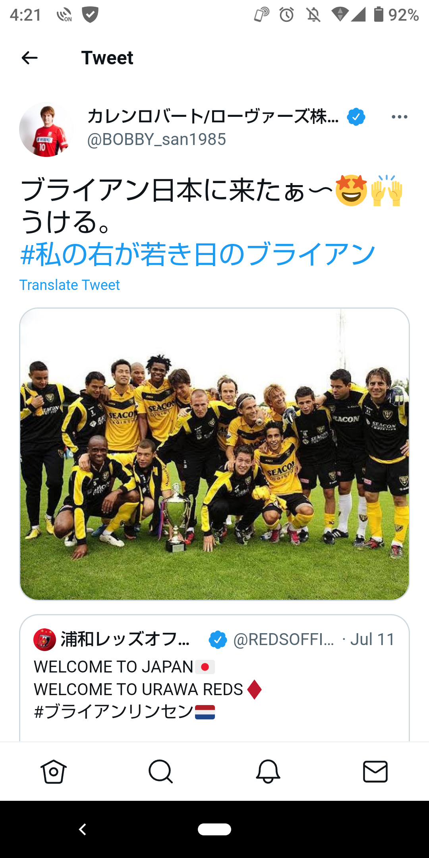Tap the verified badge beside author name

[356, 117]
